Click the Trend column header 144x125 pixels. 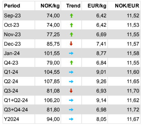[73, 6]
